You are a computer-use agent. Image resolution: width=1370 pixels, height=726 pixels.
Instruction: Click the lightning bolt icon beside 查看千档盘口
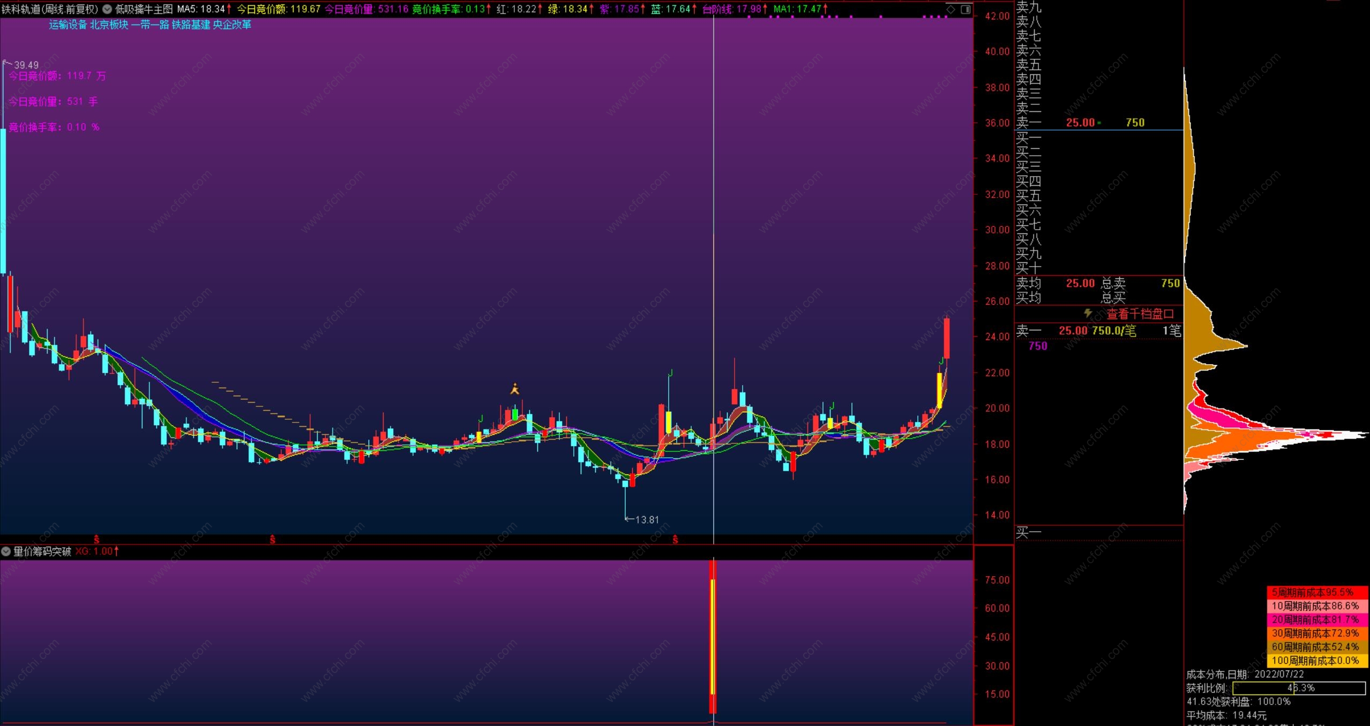[x=1088, y=313]
